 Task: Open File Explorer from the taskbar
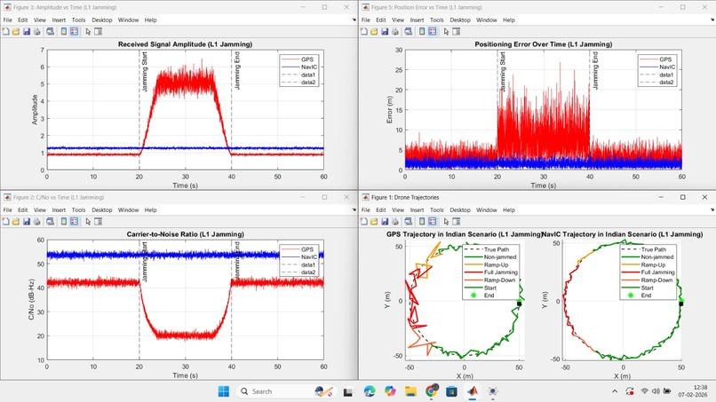pyautogui.click(x=410, y=391)
